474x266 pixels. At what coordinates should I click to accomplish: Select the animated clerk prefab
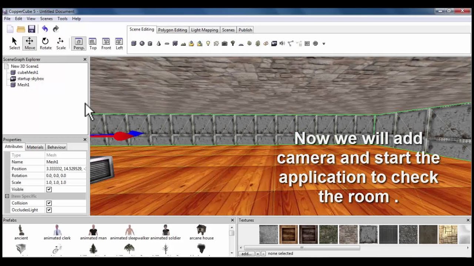point(57,232)
